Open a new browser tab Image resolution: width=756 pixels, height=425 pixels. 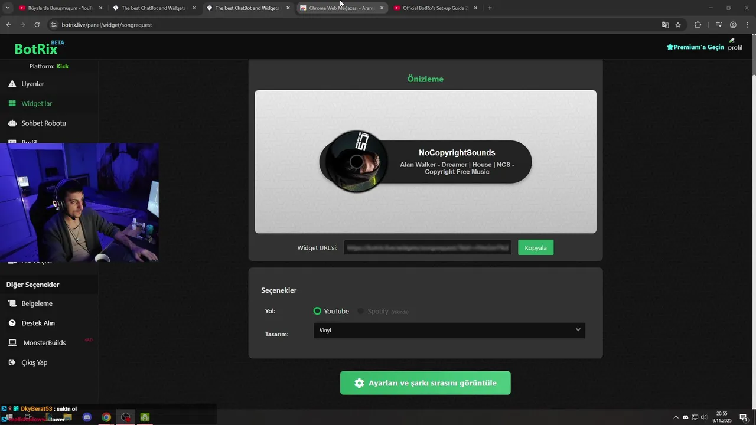pos(490,8)
